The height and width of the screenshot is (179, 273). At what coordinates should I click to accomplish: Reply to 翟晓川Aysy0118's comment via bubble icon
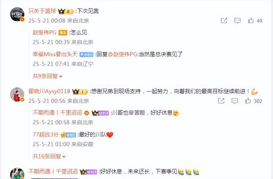pos(235,101)
